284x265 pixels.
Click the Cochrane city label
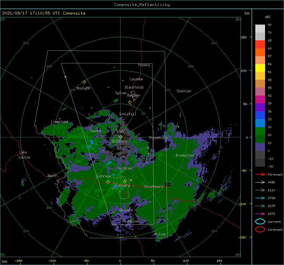coord(103,176)
